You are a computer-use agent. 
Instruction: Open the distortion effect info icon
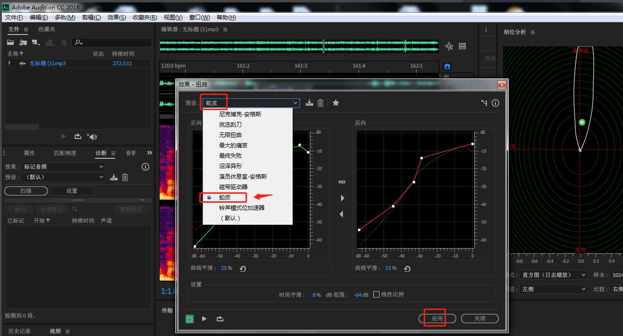coord(495,103)
